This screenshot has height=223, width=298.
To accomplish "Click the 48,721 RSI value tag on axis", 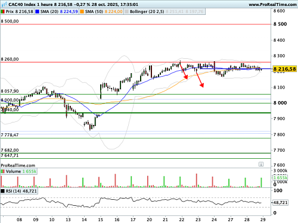I will coord(280,203).
